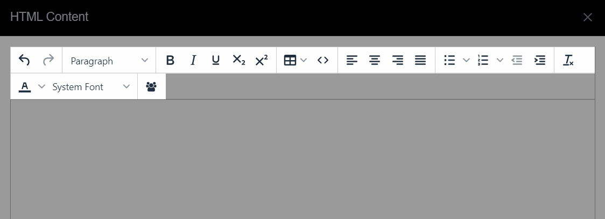605x219 pixels.
Task: Apply the text color button
Action: [x=25, y=87]
